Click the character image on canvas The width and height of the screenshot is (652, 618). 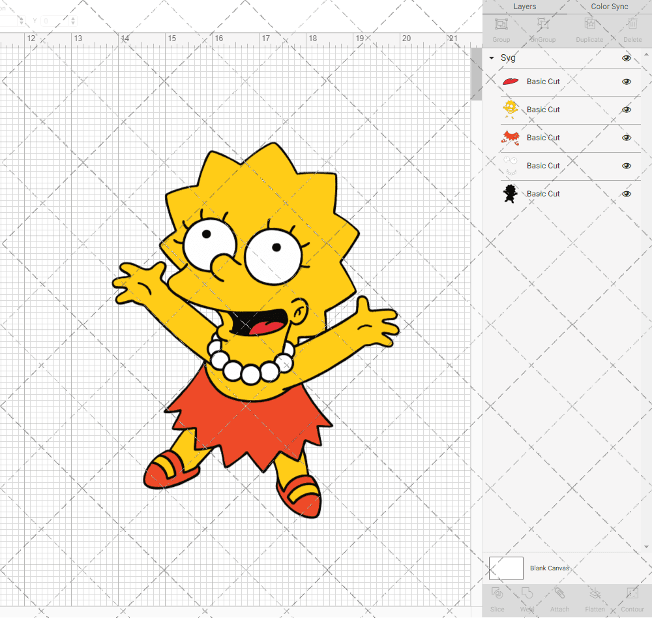tap(256, 330)
